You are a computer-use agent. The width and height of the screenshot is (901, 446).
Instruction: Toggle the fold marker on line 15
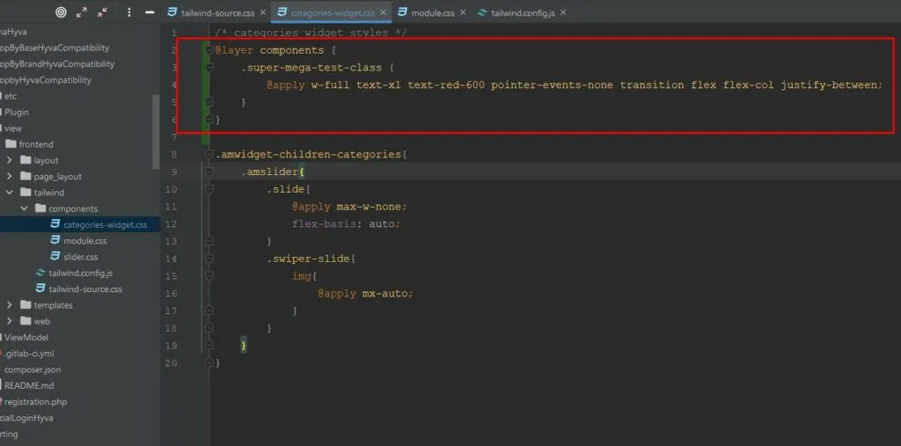tap(209, 275)
